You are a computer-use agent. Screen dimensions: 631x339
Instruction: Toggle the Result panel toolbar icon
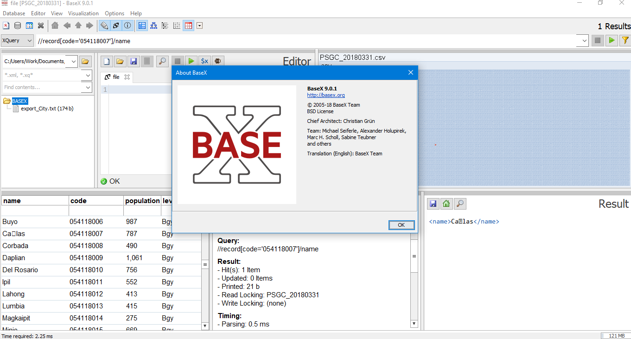click(116, 26)
